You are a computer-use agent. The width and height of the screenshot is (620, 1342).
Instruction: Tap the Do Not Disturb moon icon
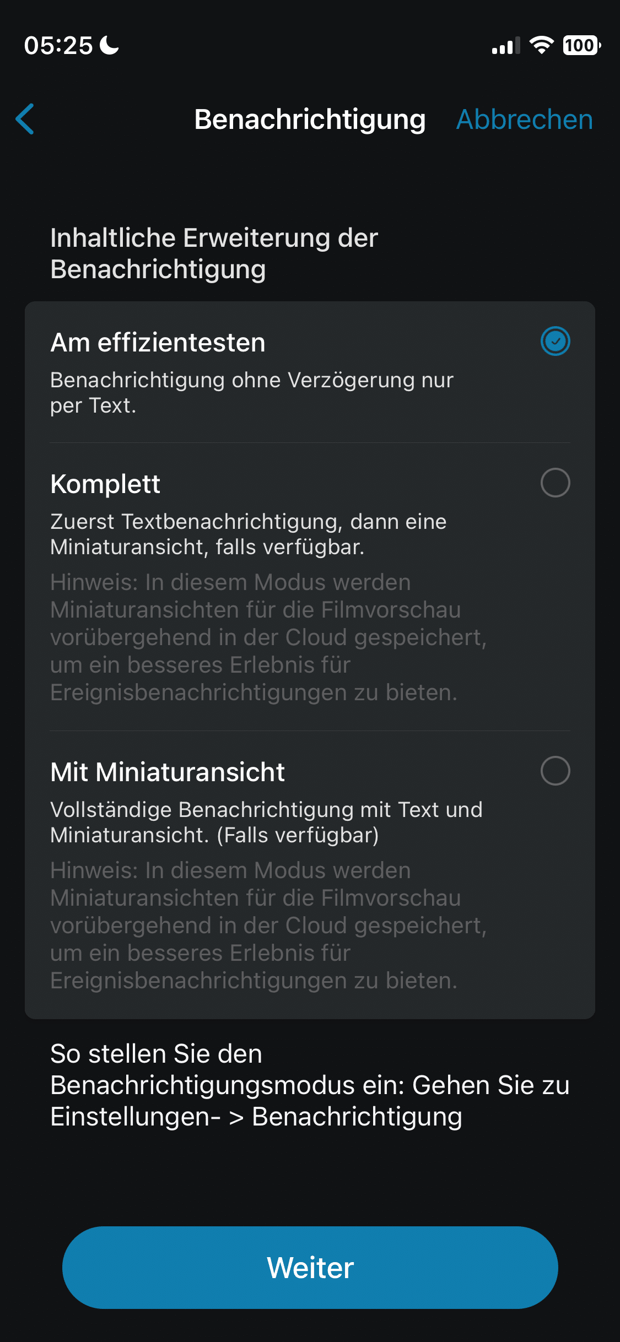109,45
